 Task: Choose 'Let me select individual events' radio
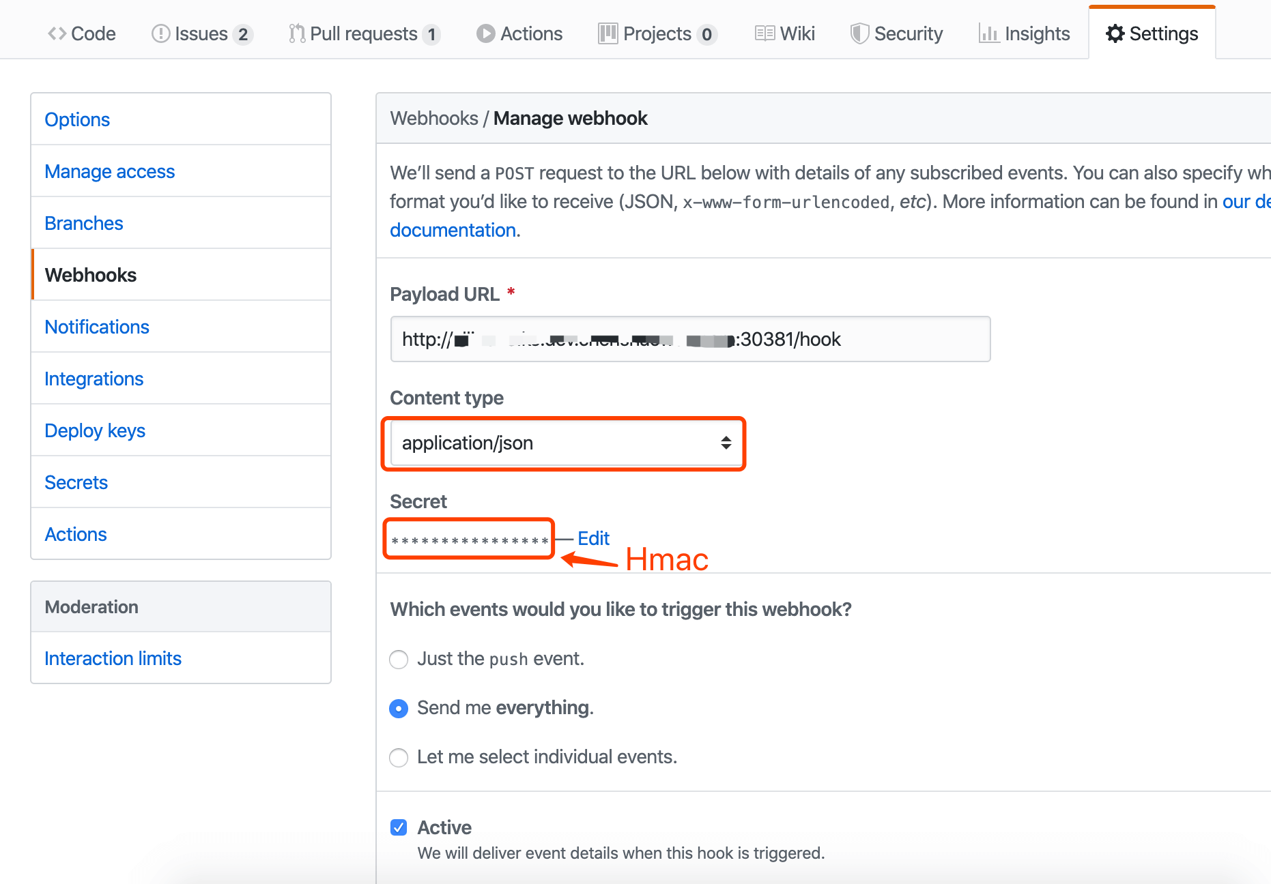click(x=399, y=758)
